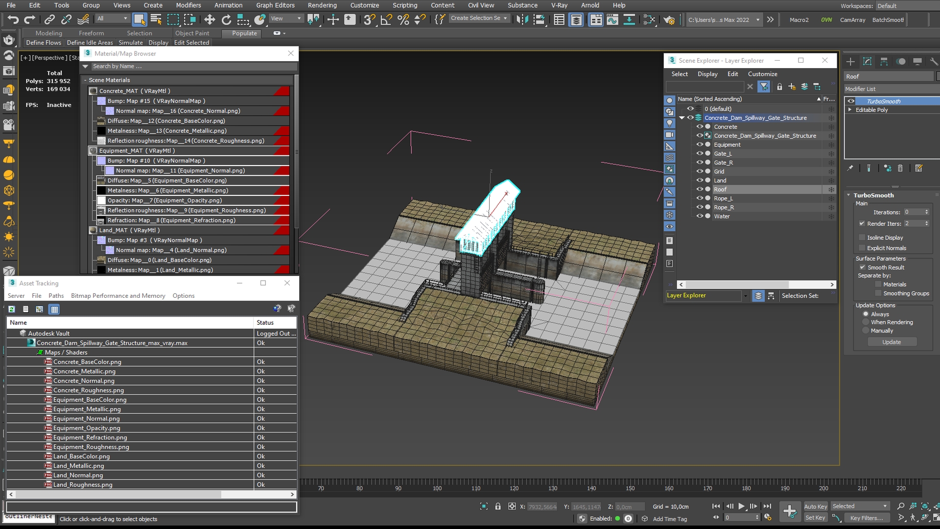Toggle TurboSmooth modifier eye icon
Viewport: 940px width, 529px height.
tap(851, 101)
